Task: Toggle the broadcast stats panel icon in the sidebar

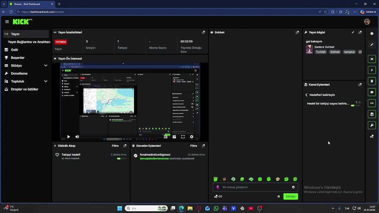Action: (x=372, y=103)
